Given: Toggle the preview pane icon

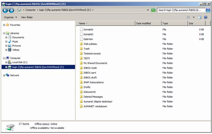Looking at the screenshot, I should tap(200, 17).
